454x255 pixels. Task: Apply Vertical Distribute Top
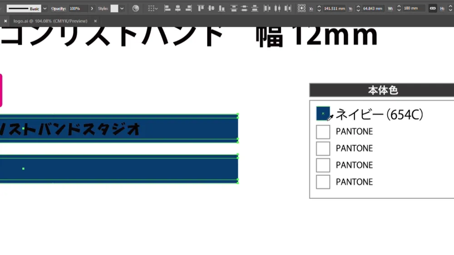tap(234, 8)
